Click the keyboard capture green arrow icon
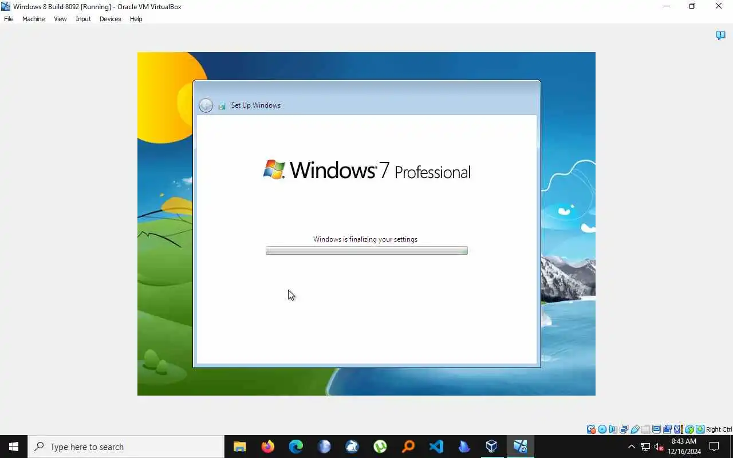 pyautogui.click(x=700, y=429)
